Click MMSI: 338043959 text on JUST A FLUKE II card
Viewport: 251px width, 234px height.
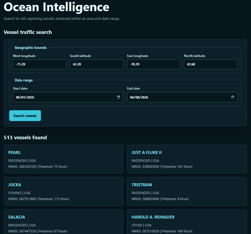pyautogui.click(x=145, y=167)
